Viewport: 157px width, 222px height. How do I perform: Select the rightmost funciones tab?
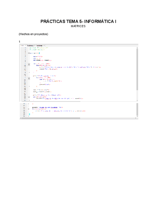(x=40, y=46)
